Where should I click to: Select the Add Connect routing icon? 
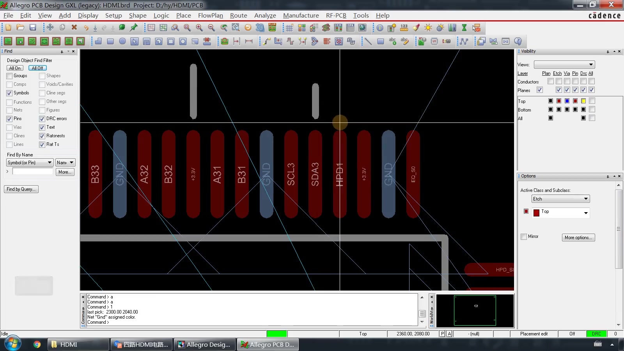tap(266, 41)
